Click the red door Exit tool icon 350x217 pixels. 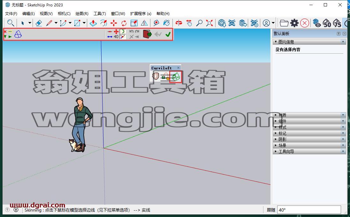[x=147, y=34]
